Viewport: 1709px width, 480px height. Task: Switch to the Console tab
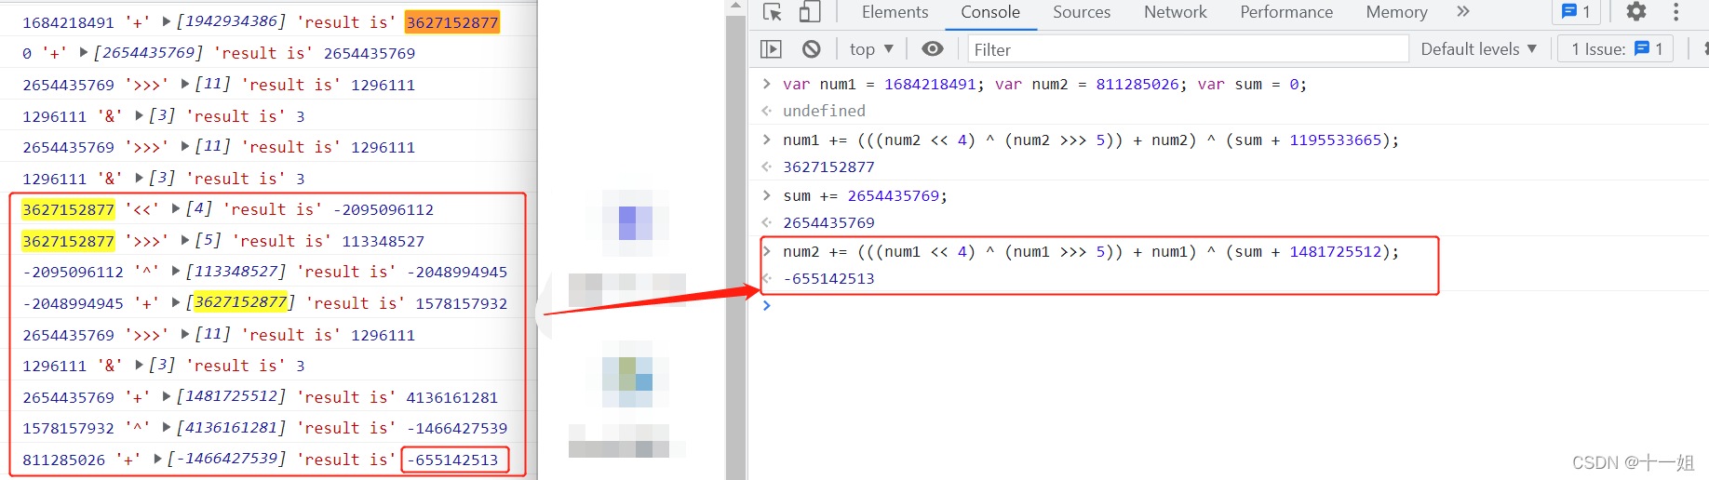tap(990, 12)
